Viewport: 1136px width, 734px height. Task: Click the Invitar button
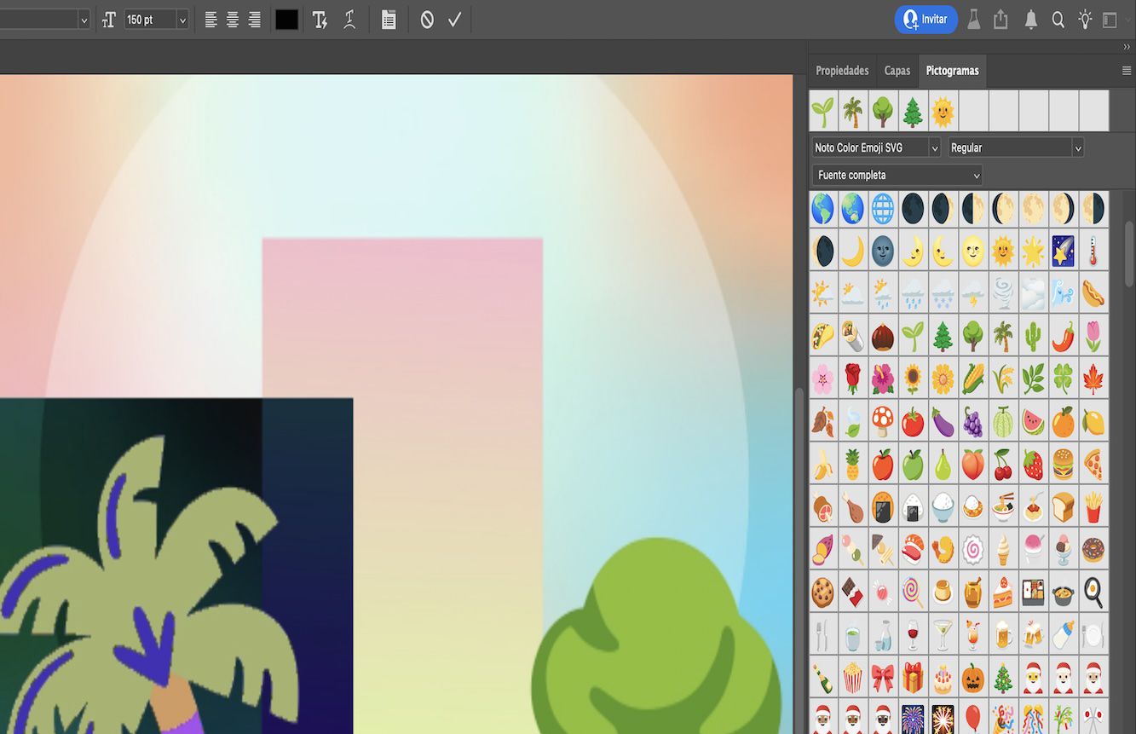[926, 19]
